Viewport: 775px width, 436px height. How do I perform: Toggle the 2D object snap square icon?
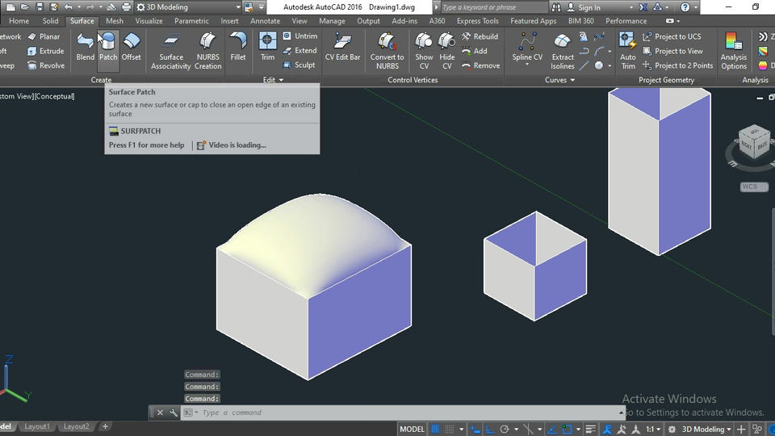567,429
